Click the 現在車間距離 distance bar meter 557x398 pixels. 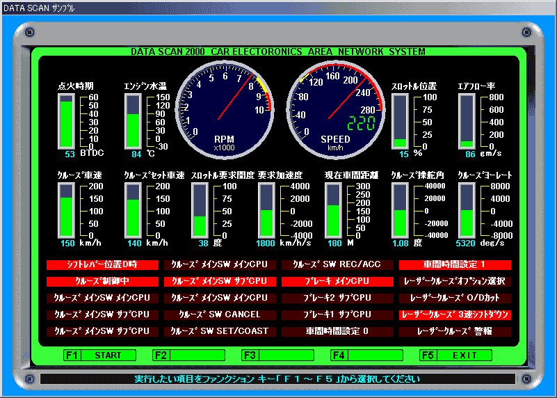pyautogui.click(x=333, y=211)
